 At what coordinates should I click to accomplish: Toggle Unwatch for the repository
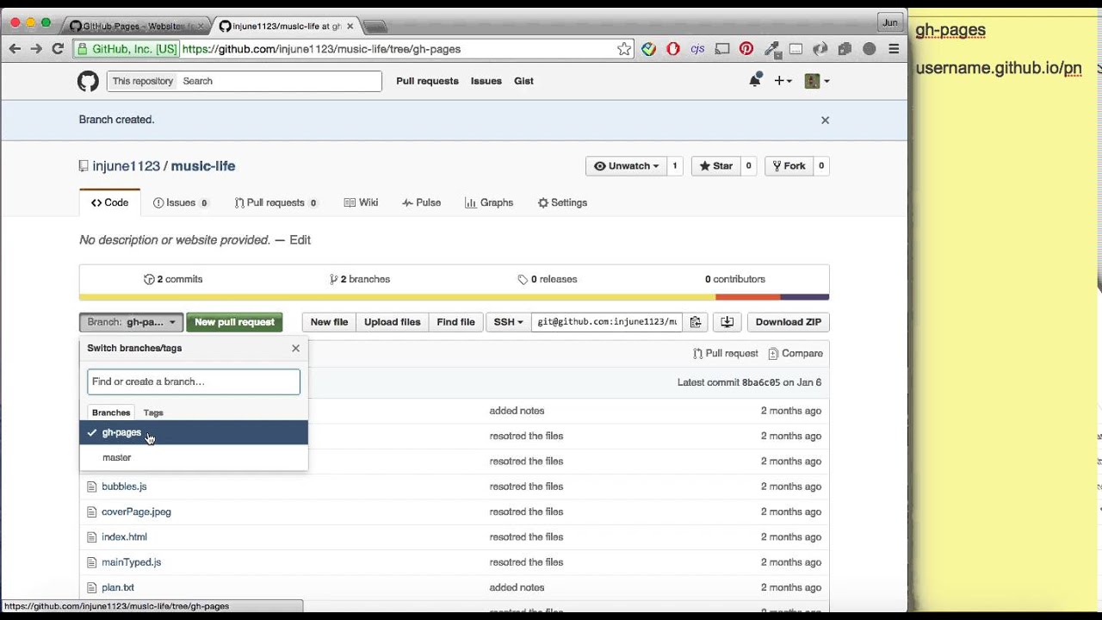tap(626, 166)
